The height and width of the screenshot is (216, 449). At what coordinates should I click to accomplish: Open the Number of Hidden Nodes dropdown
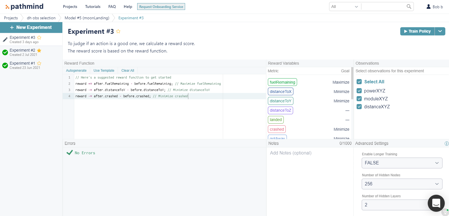coord(402,184)
